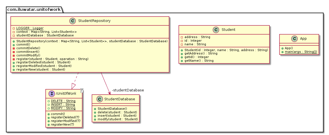Viewport: 329px width, 135px height.
Task: Select the com.iluwatar.unitofwork package tab
Action: [x=35, y=9]
